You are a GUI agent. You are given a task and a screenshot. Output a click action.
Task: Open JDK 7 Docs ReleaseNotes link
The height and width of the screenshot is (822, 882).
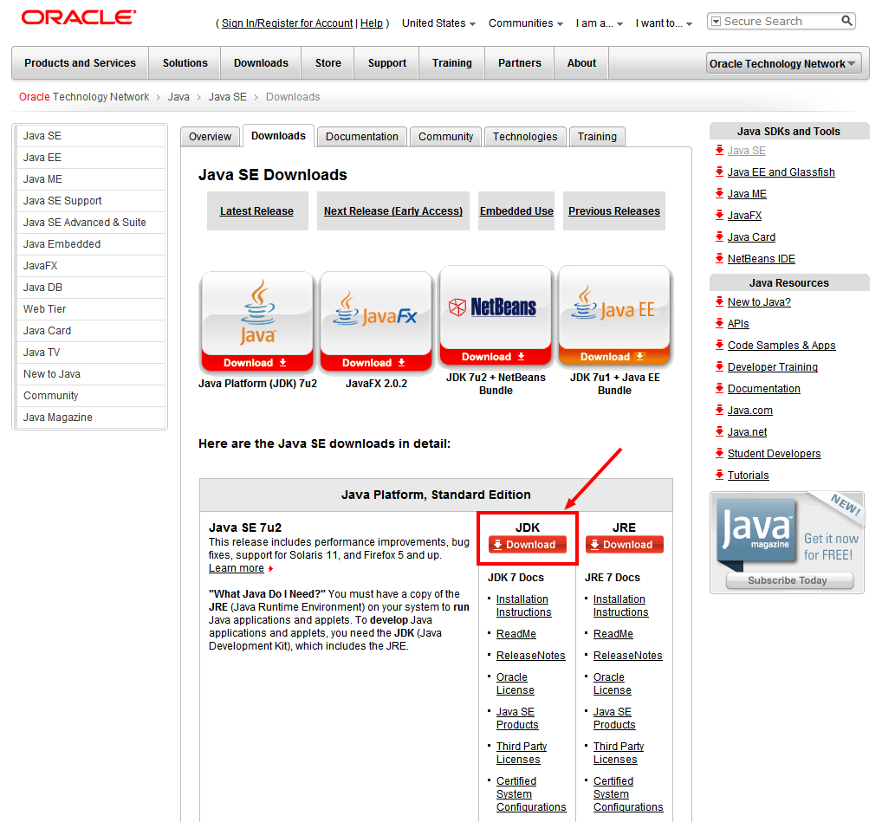pos(530,656)
